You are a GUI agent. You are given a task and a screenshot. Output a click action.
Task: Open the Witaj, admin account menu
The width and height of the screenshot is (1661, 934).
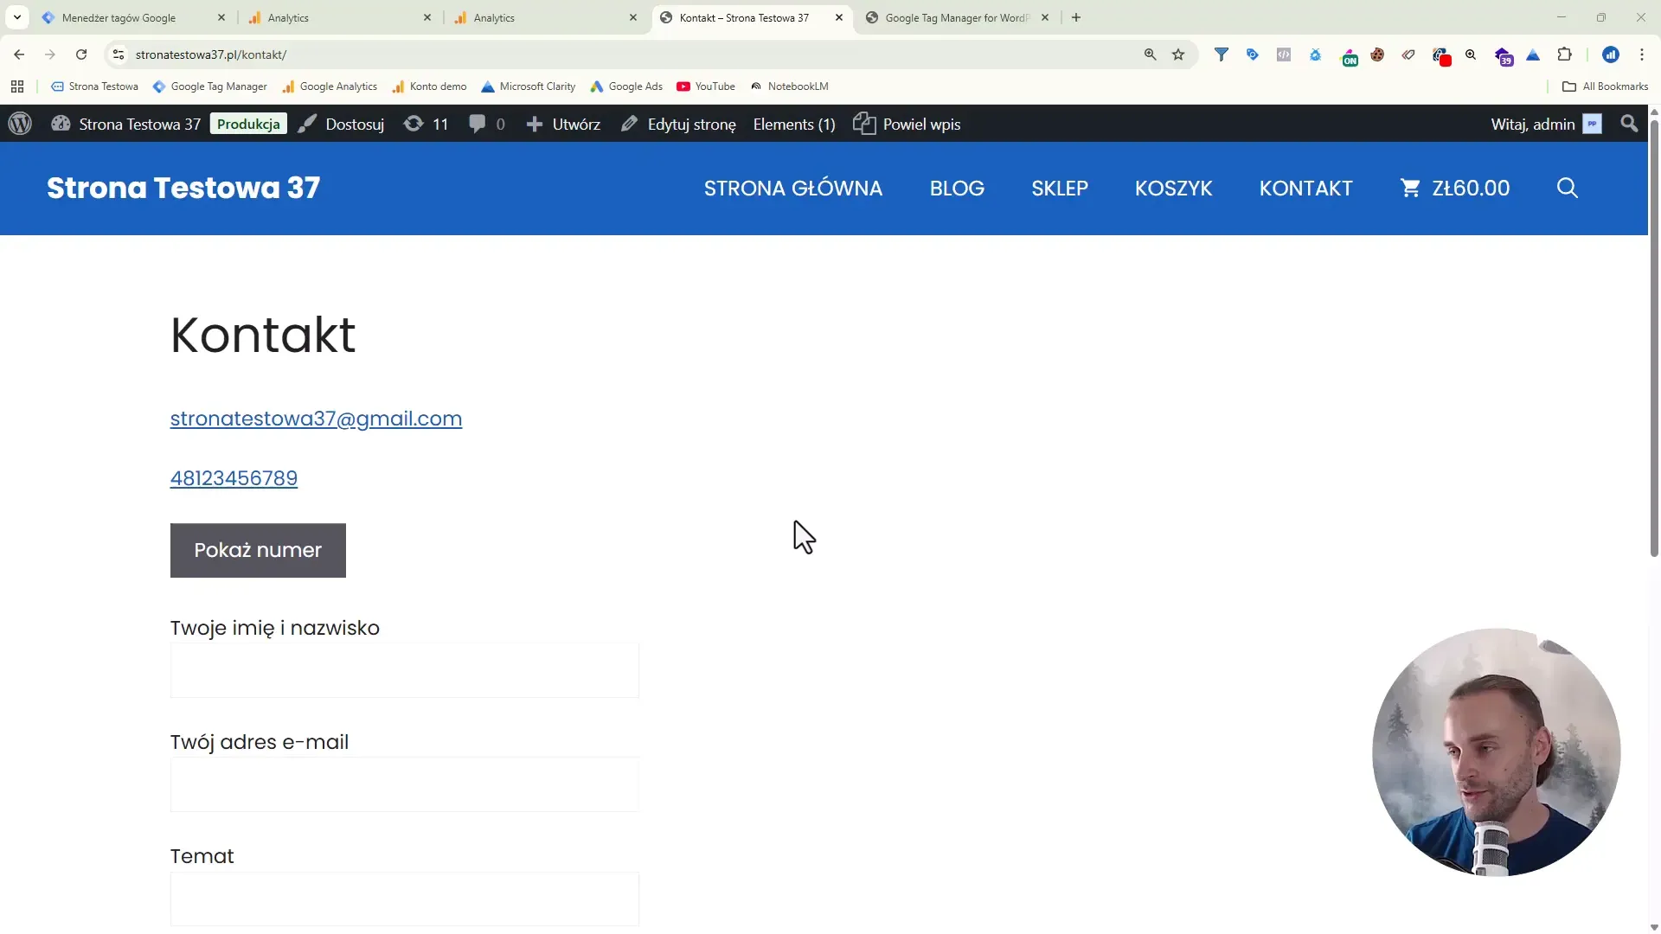(1546, 124)
